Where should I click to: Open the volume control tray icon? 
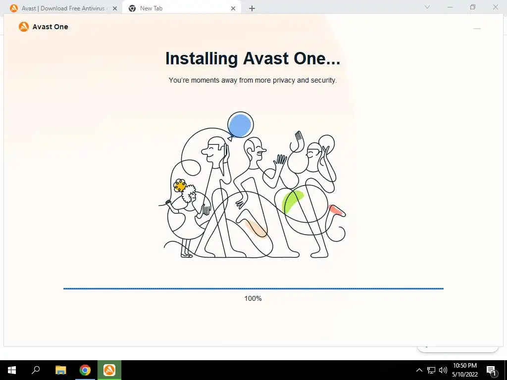pos(443,370)
